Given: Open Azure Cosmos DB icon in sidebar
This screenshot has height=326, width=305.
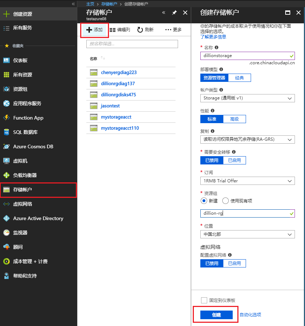Looking at the screenshot, I should tap(6, 146).
